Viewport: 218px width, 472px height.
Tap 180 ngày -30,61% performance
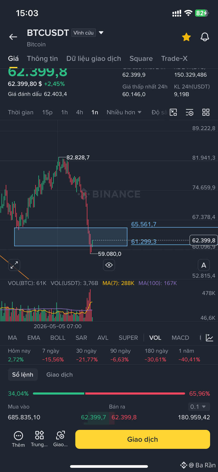156,355
